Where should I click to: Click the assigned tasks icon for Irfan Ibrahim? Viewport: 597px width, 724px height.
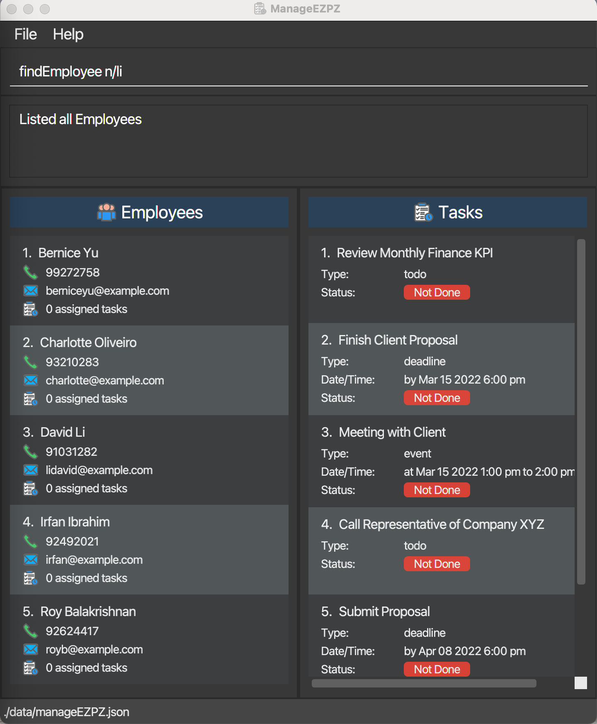coord(31,578)
